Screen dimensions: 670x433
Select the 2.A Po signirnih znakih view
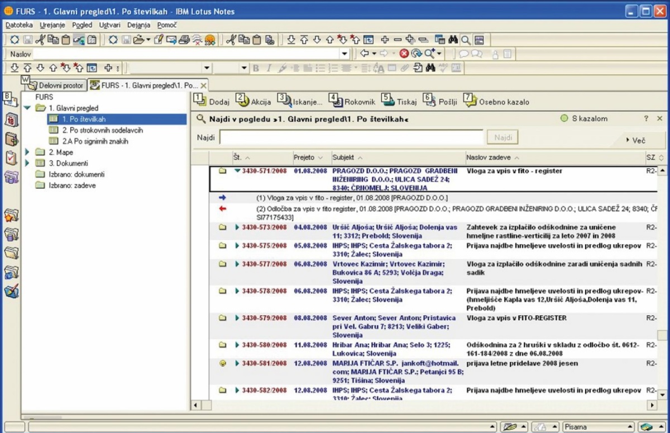[95, 141]
